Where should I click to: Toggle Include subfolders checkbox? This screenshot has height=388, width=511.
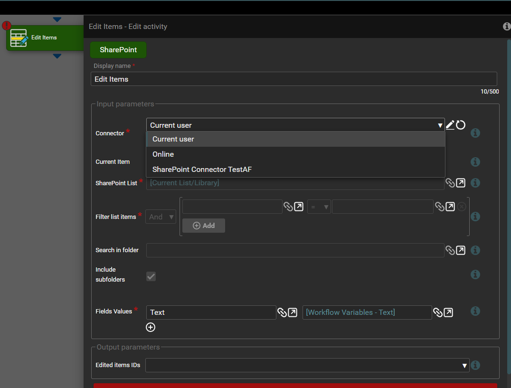pos(151,276)
